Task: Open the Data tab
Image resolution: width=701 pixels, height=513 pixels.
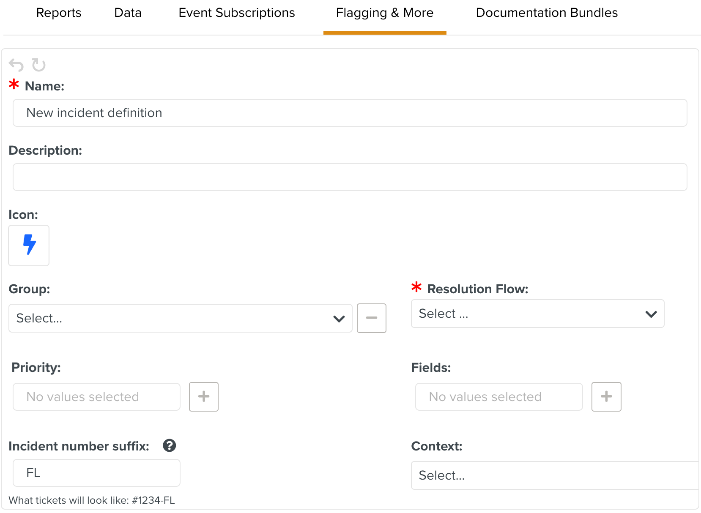Action: click(128, 13)
